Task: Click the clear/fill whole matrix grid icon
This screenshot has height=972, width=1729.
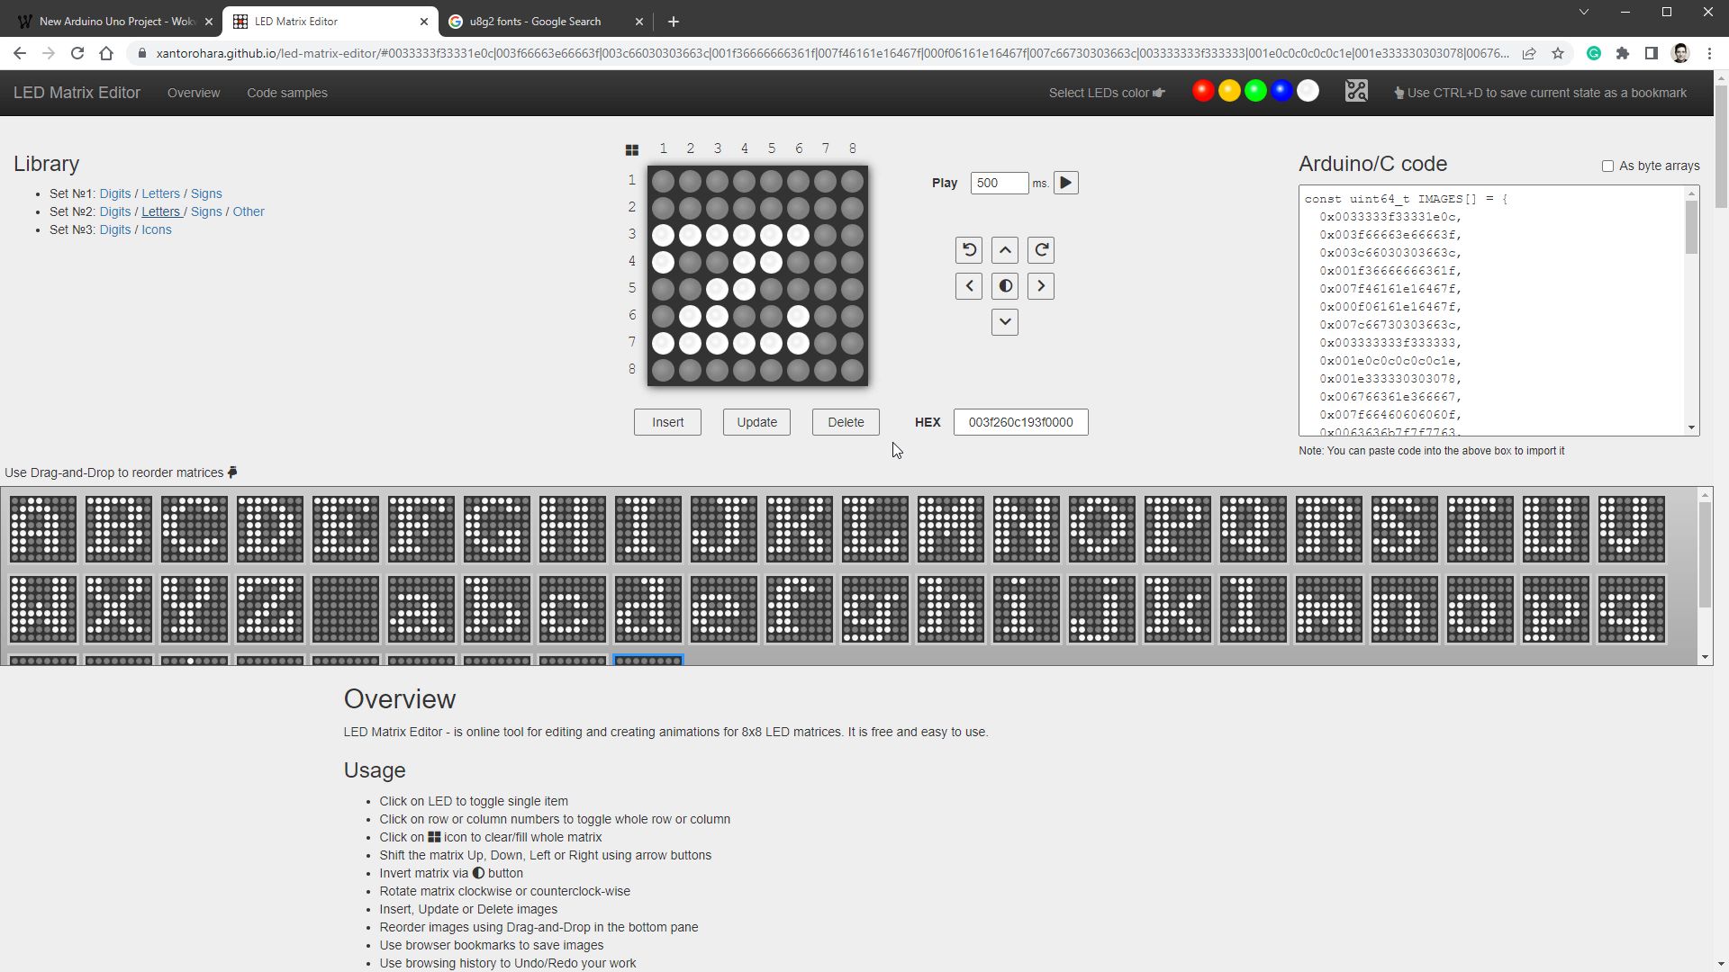Action: (x=633, y=148)
